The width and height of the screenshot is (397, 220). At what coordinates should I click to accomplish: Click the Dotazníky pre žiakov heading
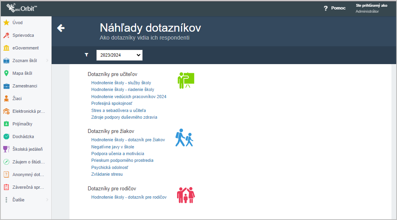click(x=111, y=131)
